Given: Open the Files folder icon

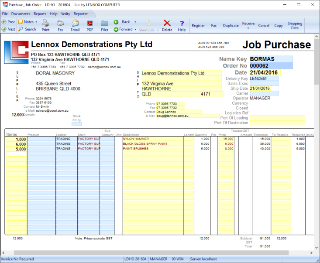Looking at the screenshot, I should click(x=104, y=26).
